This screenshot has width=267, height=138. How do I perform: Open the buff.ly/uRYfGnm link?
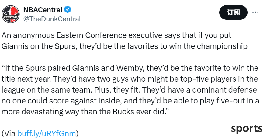click(x=47, y=133)
